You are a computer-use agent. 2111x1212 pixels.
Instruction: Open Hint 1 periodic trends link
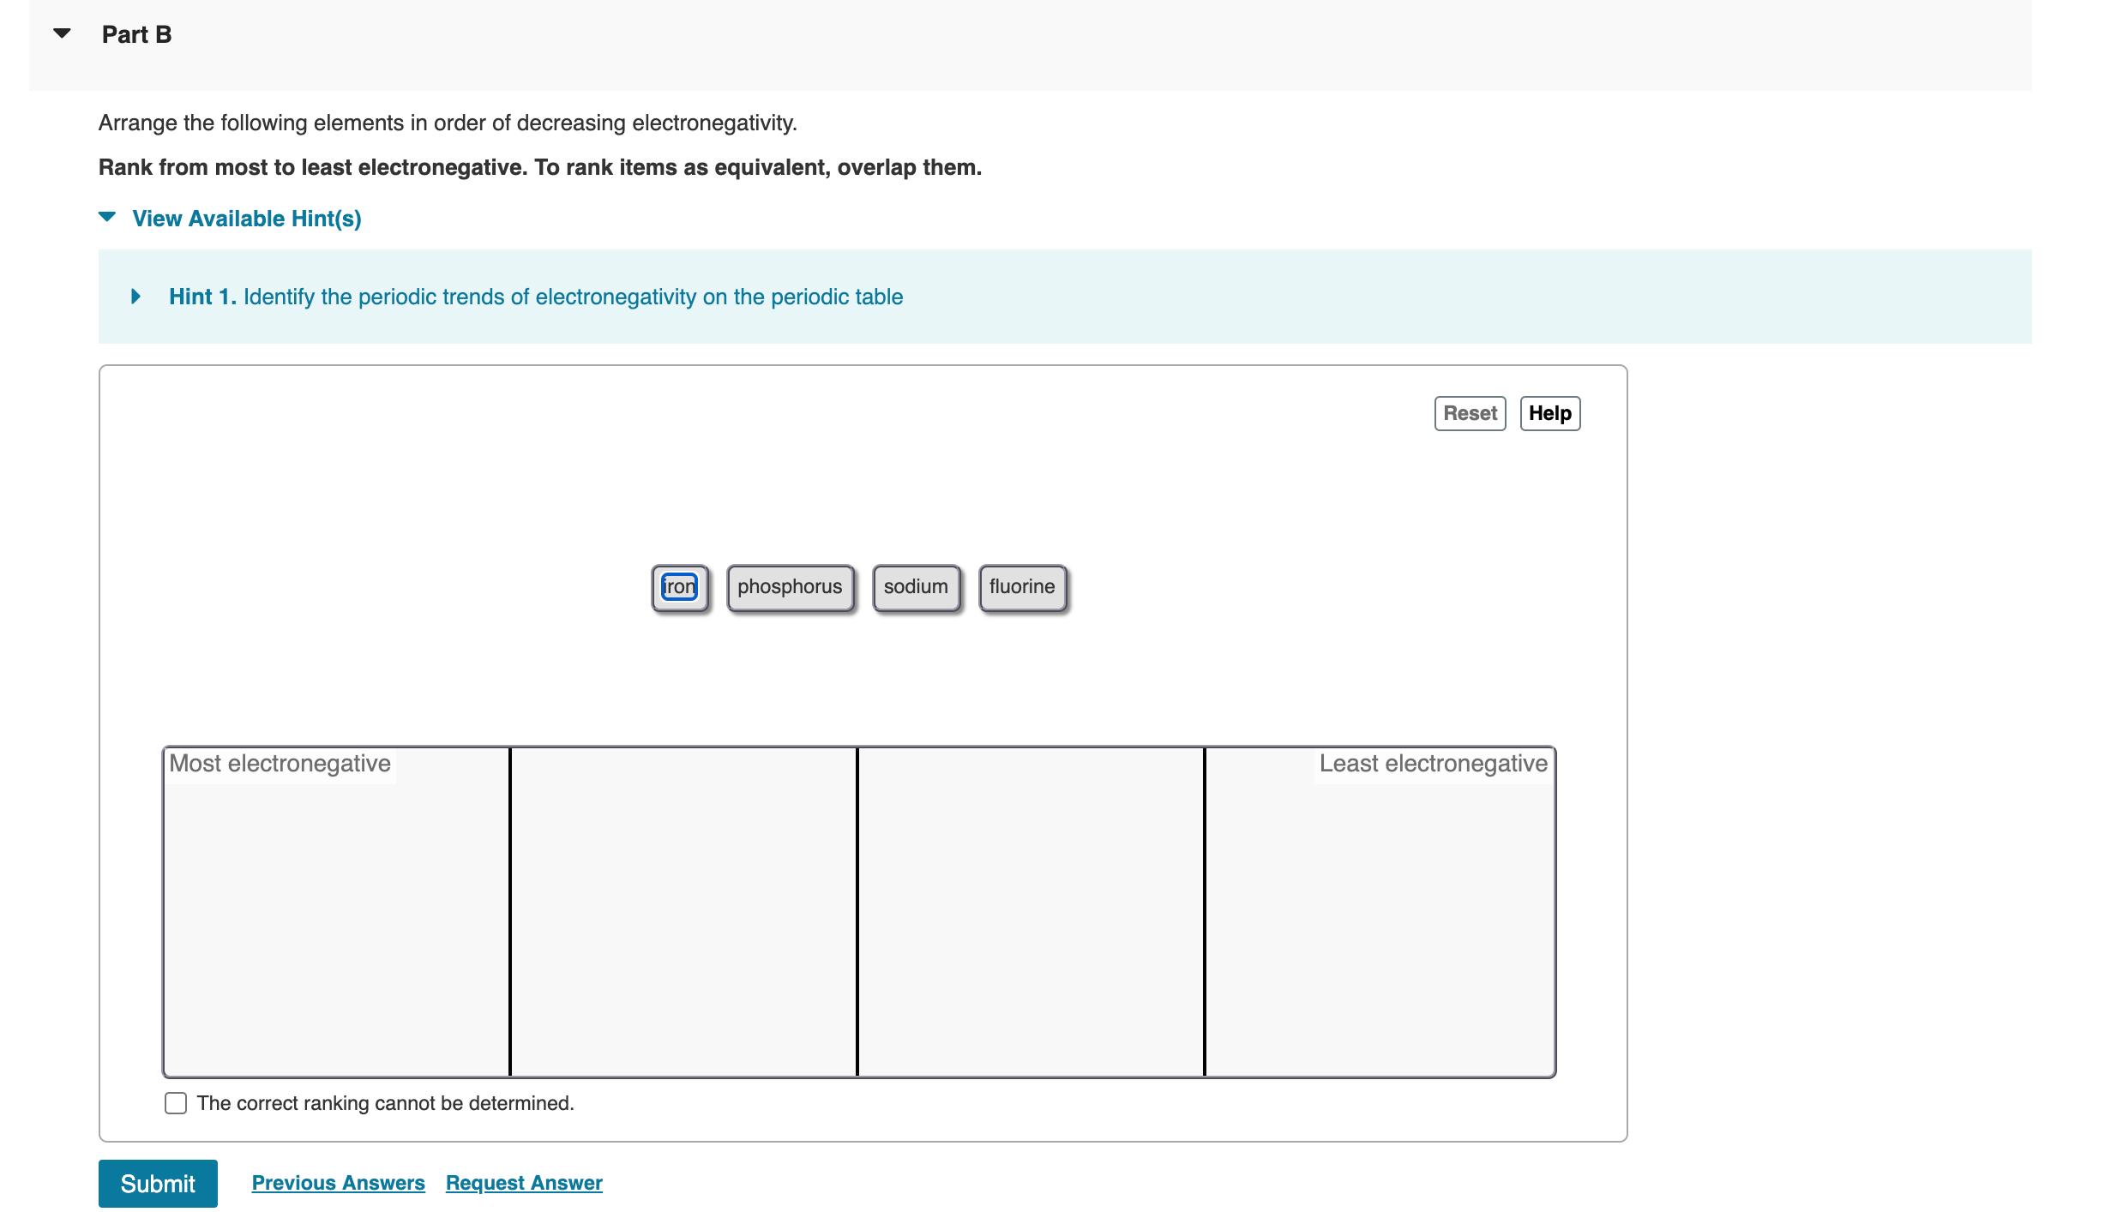coord(535,297)
